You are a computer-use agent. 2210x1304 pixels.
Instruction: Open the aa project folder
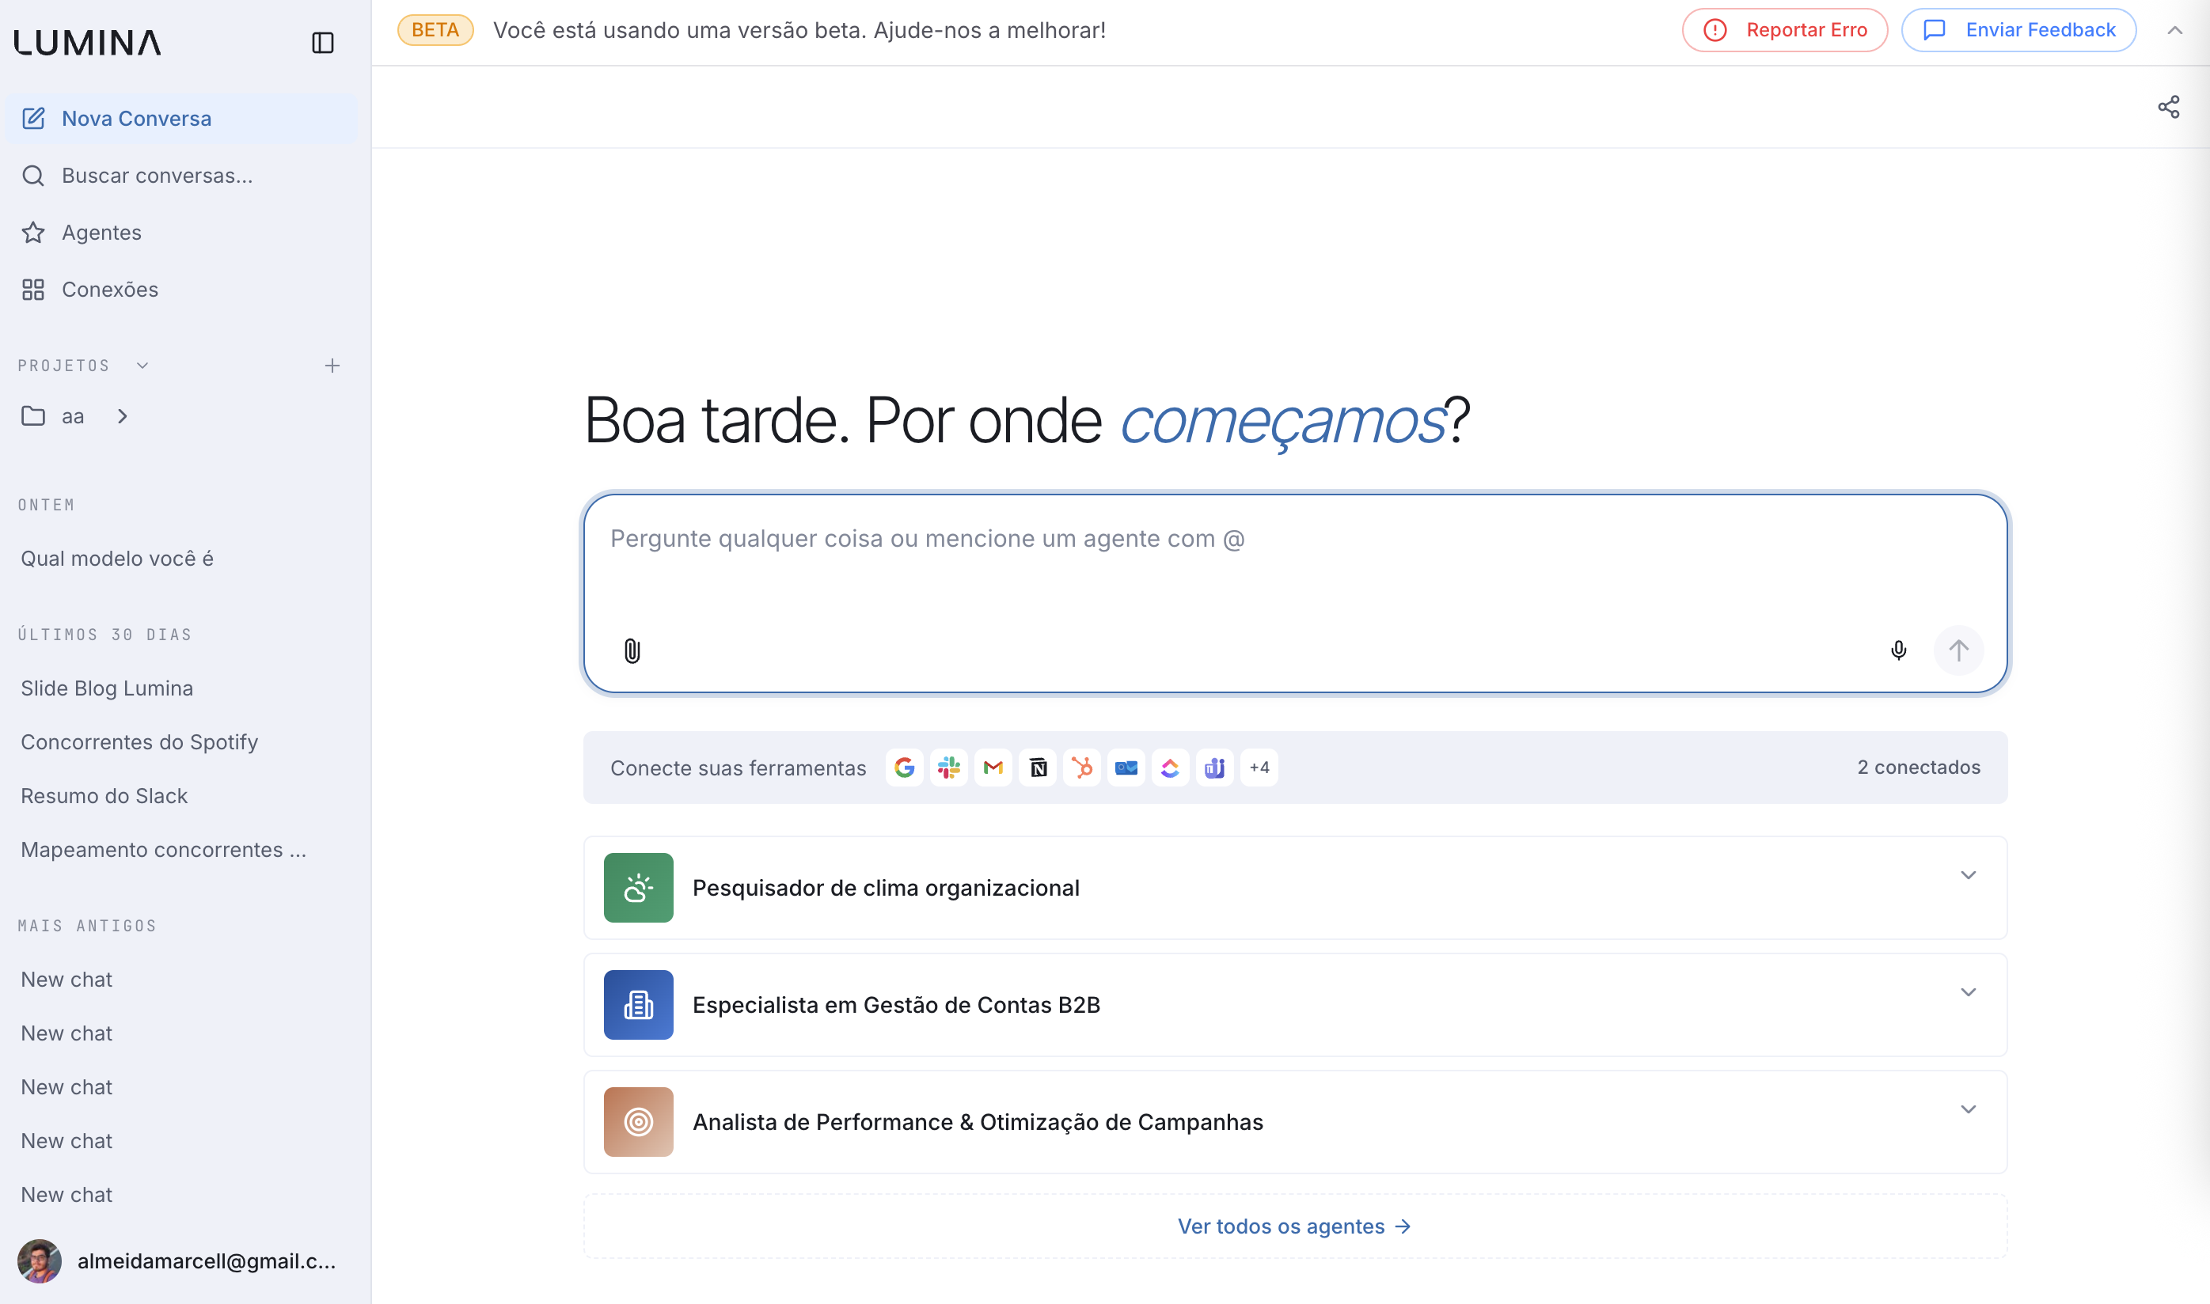[72, 416]
